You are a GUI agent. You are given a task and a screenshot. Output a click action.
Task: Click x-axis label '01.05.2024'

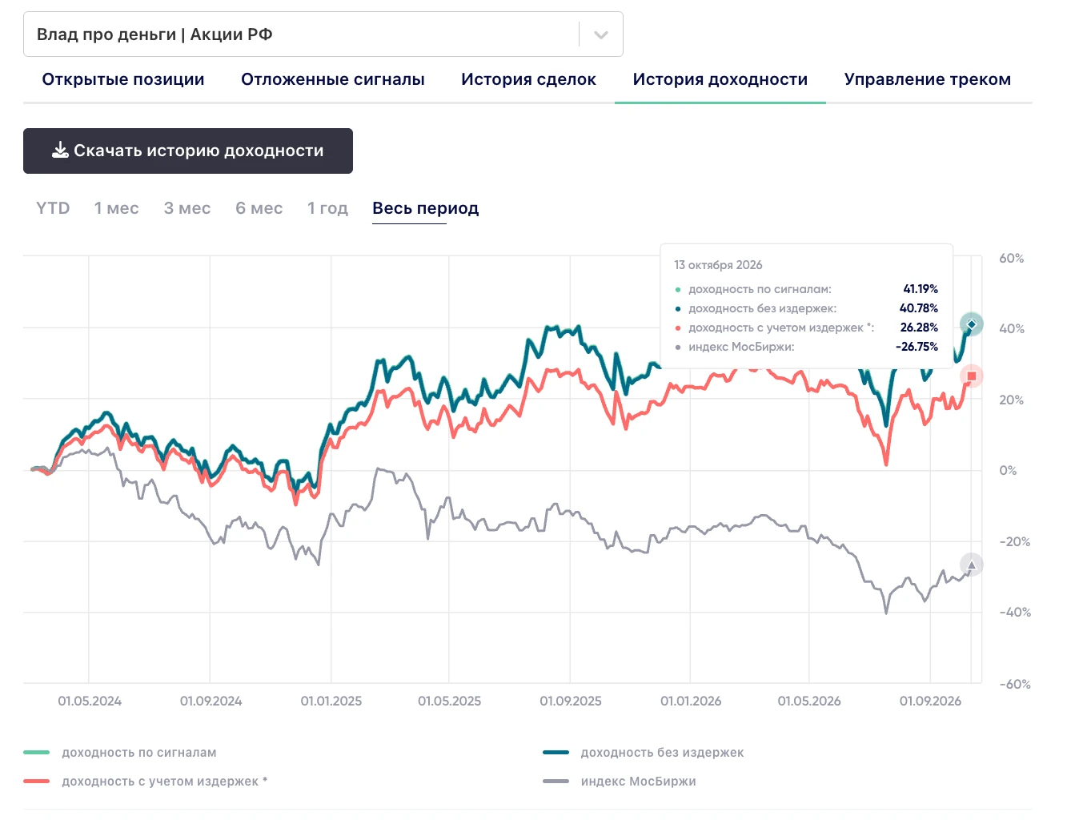coord(90,701)
